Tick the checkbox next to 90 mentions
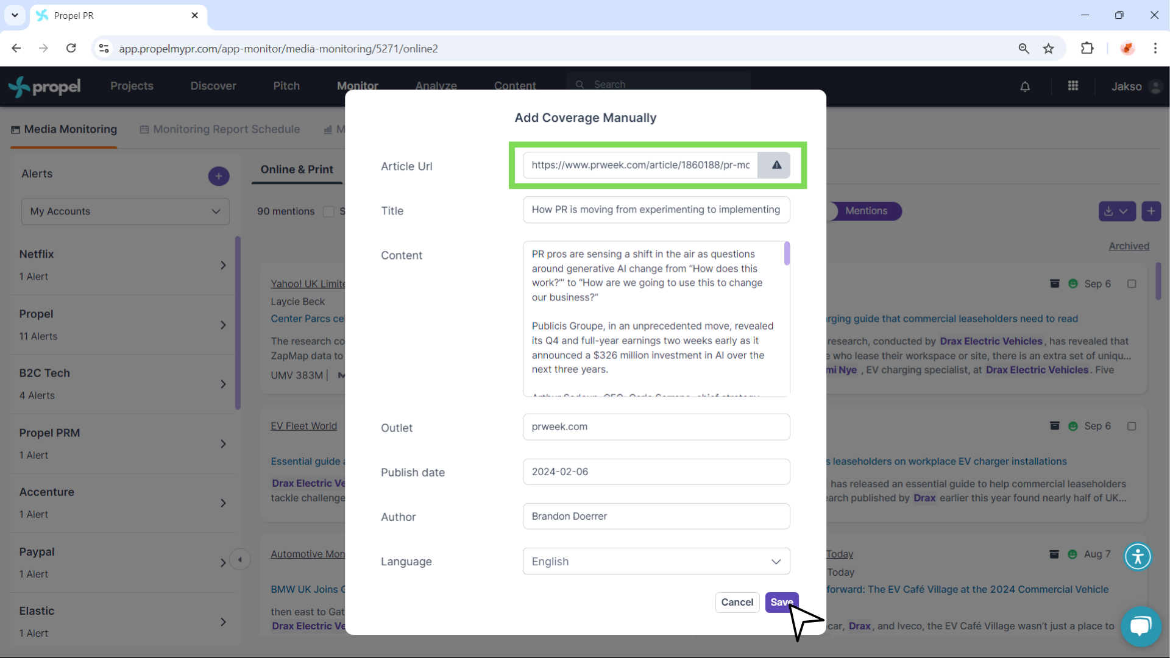Screen dimensions: 1170x658 328,211
